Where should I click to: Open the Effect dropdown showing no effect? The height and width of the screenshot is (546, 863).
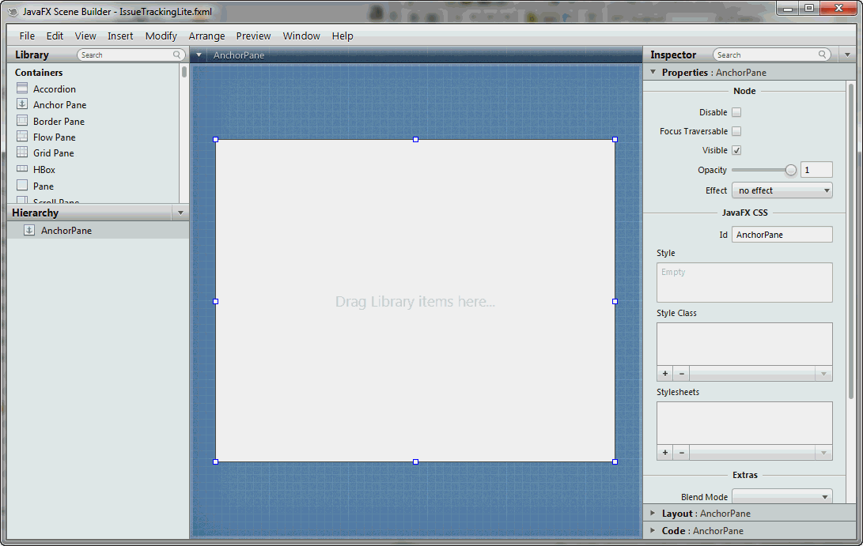(782, 190)
